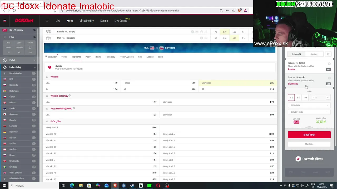Pick USA odds 1.40 in Výsledok

tap(82, 83)
